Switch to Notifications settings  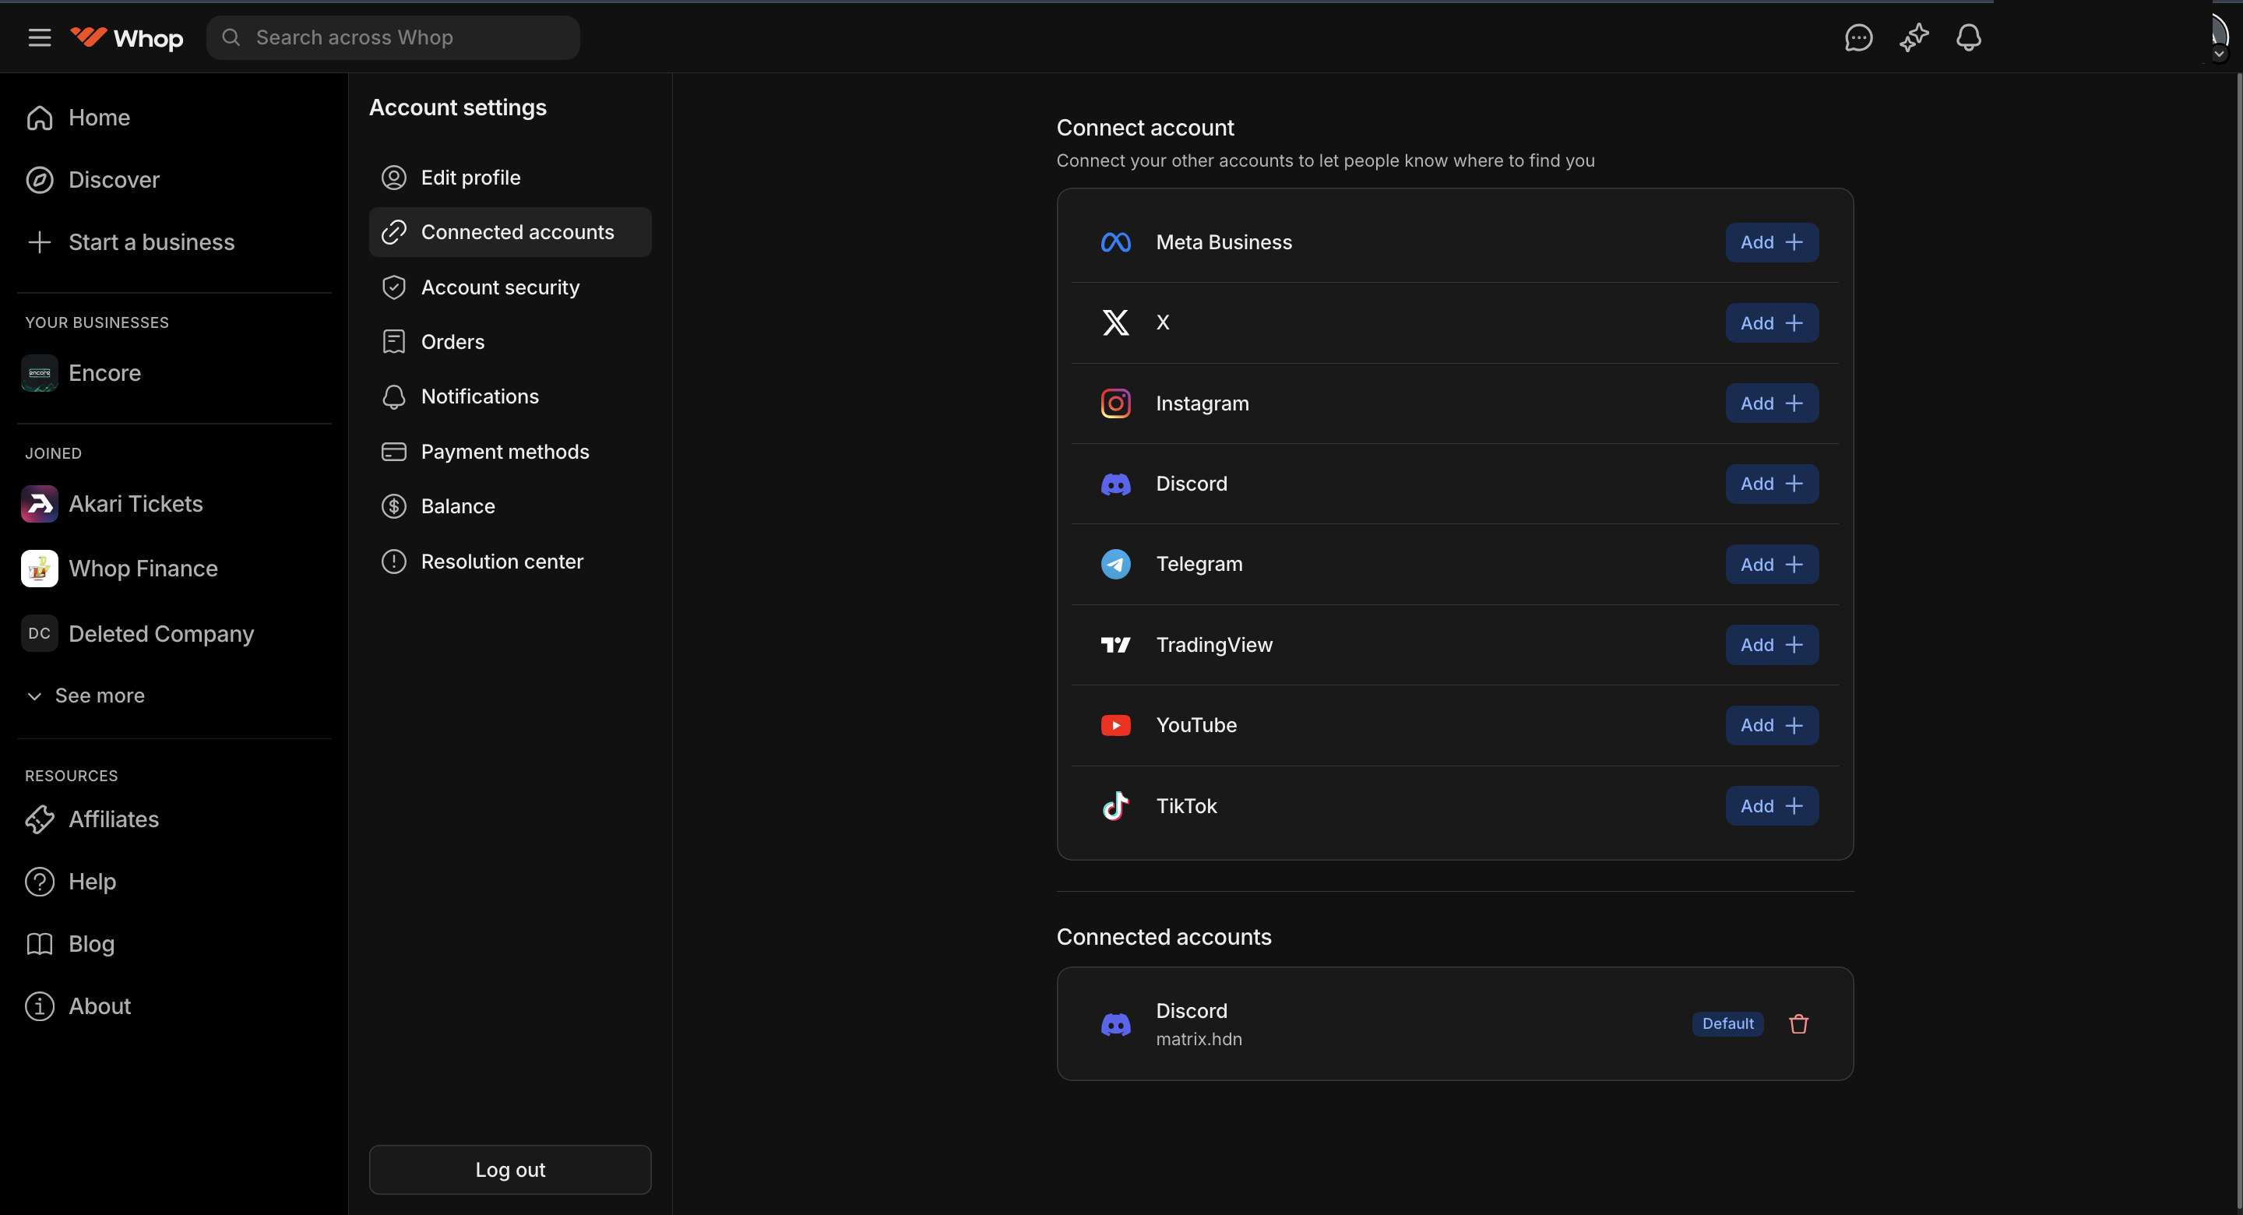click(480, 396)
